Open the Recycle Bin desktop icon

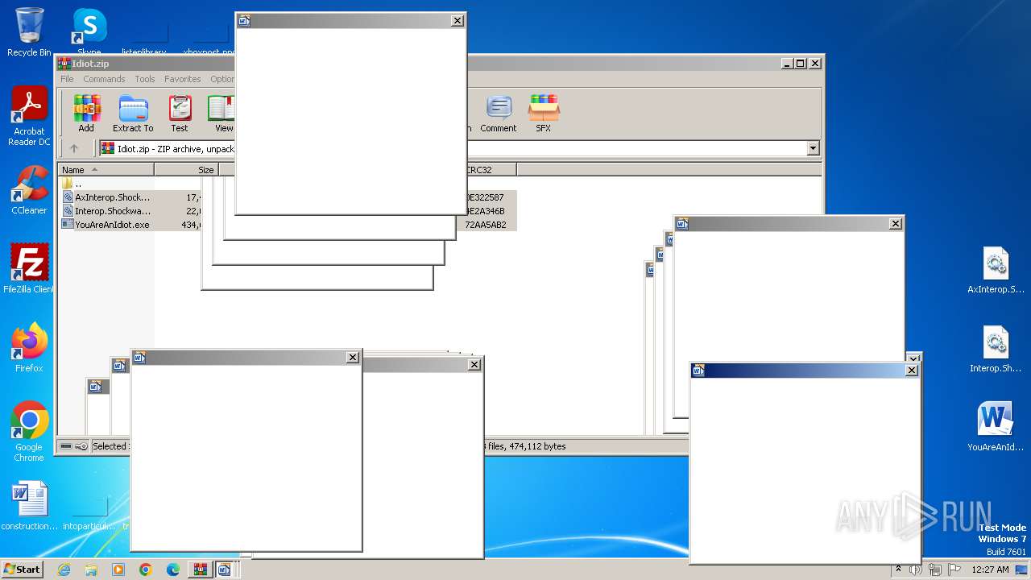[x=29, y=32]
